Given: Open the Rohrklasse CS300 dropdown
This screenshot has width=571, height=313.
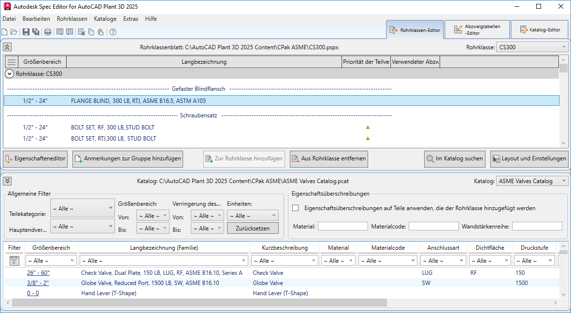Looking at the screenshot, I should click(532, 47).
